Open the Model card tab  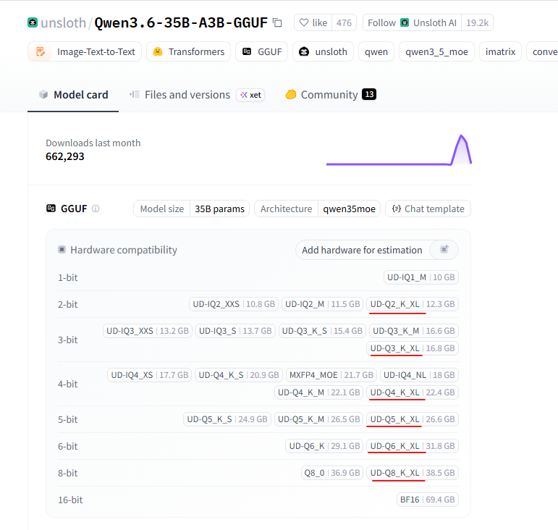[73, 95]
